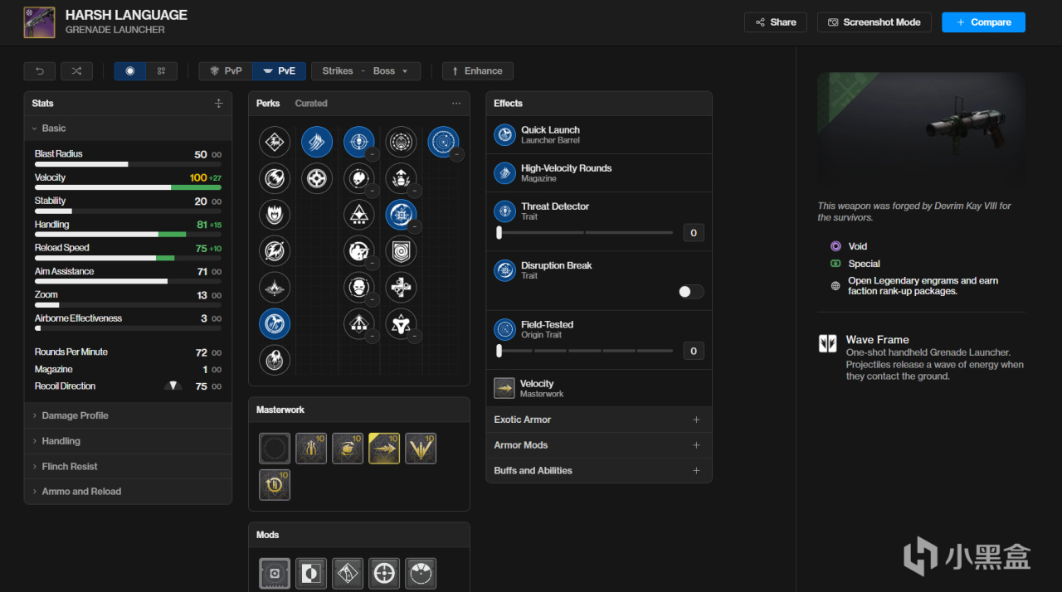Expand the Handling stats section
The width and height of the screenshot is (1062, 592).
128,441
